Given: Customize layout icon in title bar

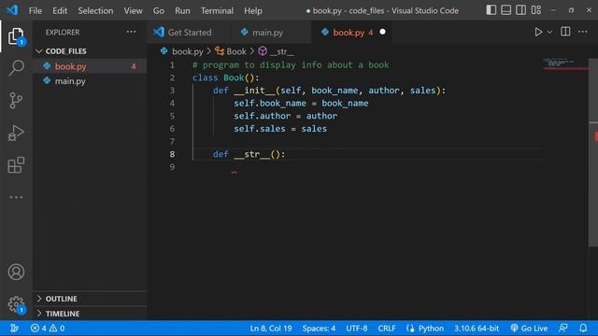Looking at the screenshot, I should [536, 10].
